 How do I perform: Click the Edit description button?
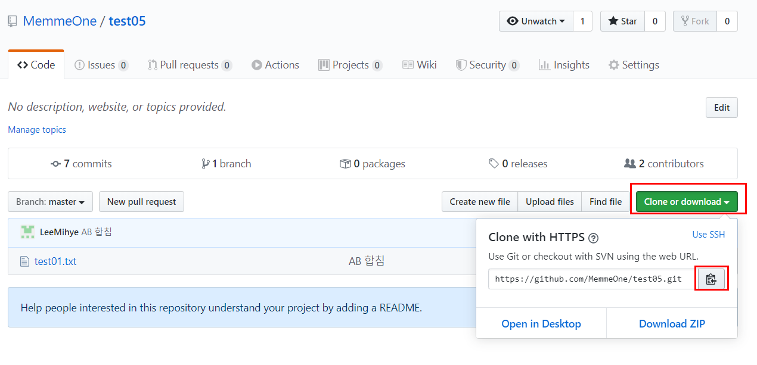click(722, 108)
